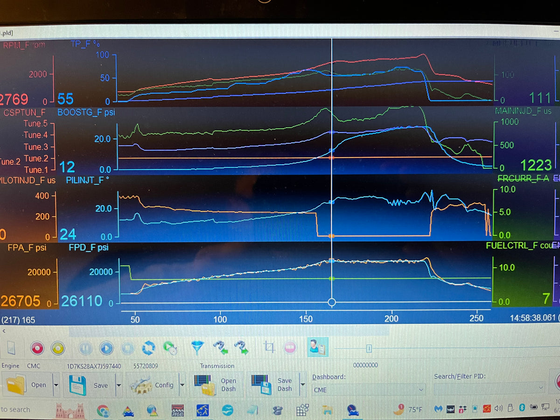
Task: Click the red circle minus icon
Action: tap(290, 347)
